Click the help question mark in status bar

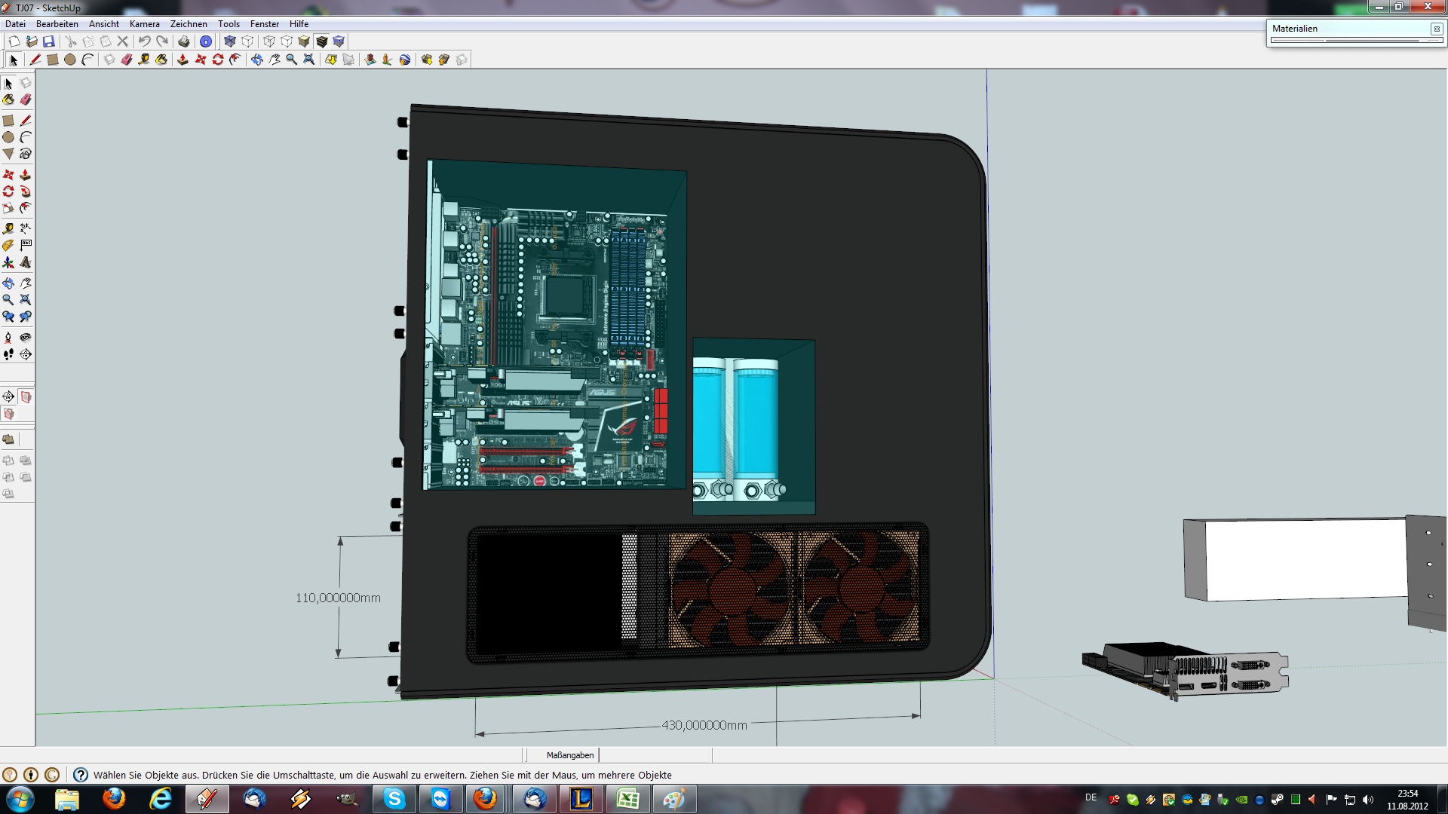81,775
